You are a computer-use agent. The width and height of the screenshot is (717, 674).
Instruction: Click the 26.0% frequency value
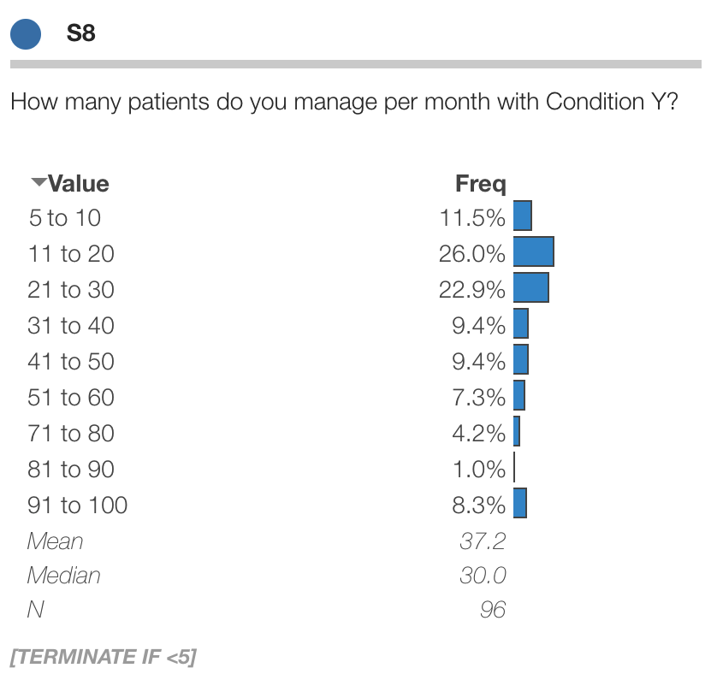(x=472, y=254)
